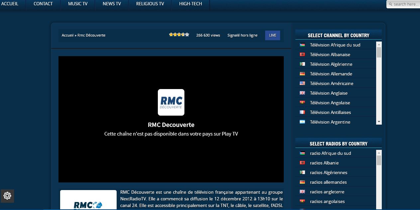Open radio Afrique du sud link
This screenshot has height=210, width=420.
pyautogui.click(x=330, y=153)
